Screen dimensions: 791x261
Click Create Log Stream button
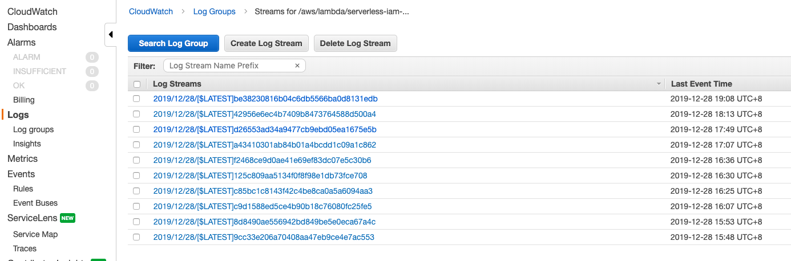click(267, 43)
